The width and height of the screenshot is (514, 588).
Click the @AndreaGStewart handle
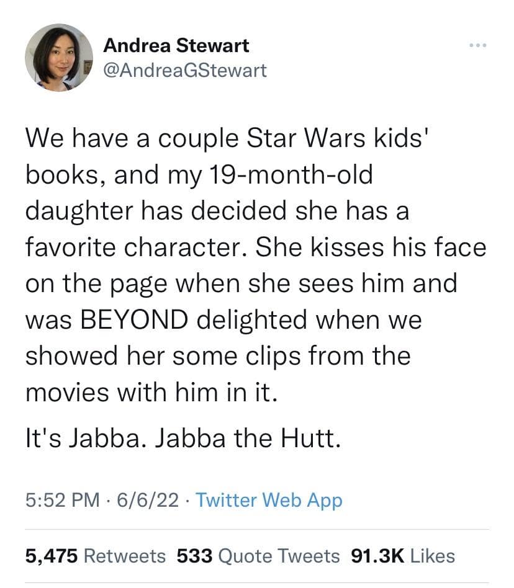tap(184, 70)
